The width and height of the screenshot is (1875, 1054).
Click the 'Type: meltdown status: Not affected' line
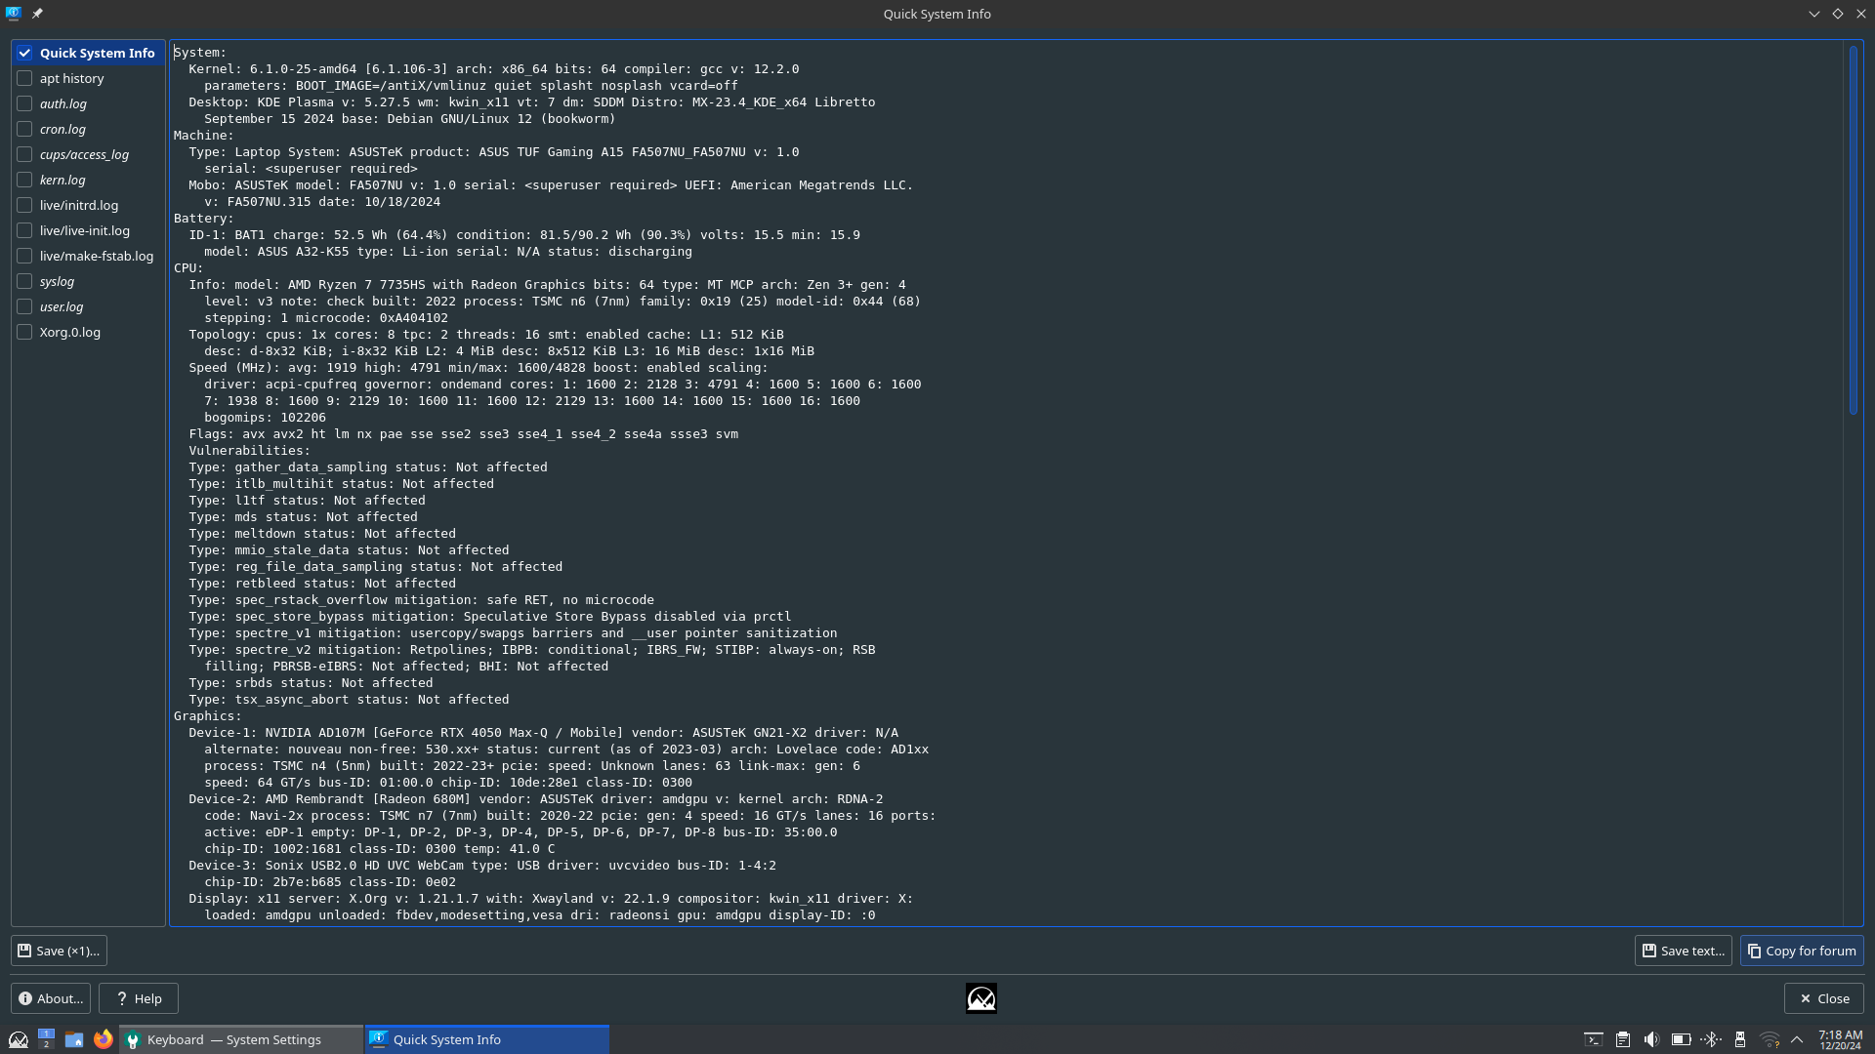[322, 534]
